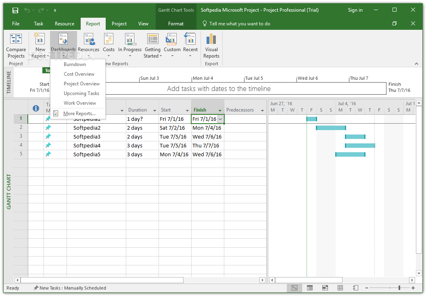This screenshot has height=296, width=426.
Task: Click the pin task mode icon for Softpedia2
Action: [x=48, y=128]
